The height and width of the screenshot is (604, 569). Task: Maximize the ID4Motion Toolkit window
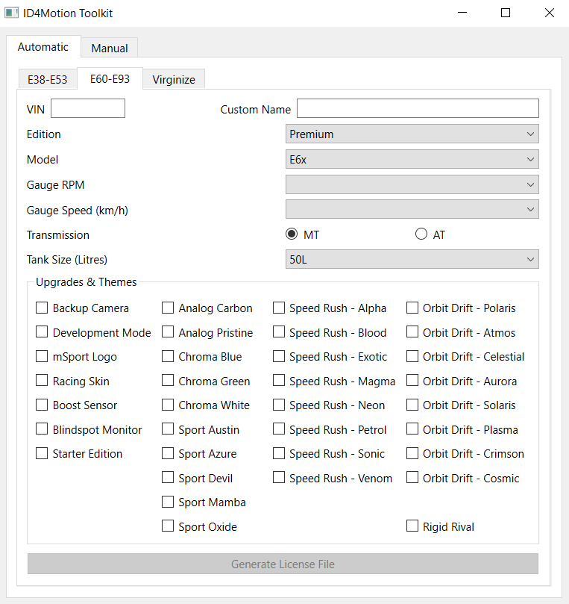point(506,13)
